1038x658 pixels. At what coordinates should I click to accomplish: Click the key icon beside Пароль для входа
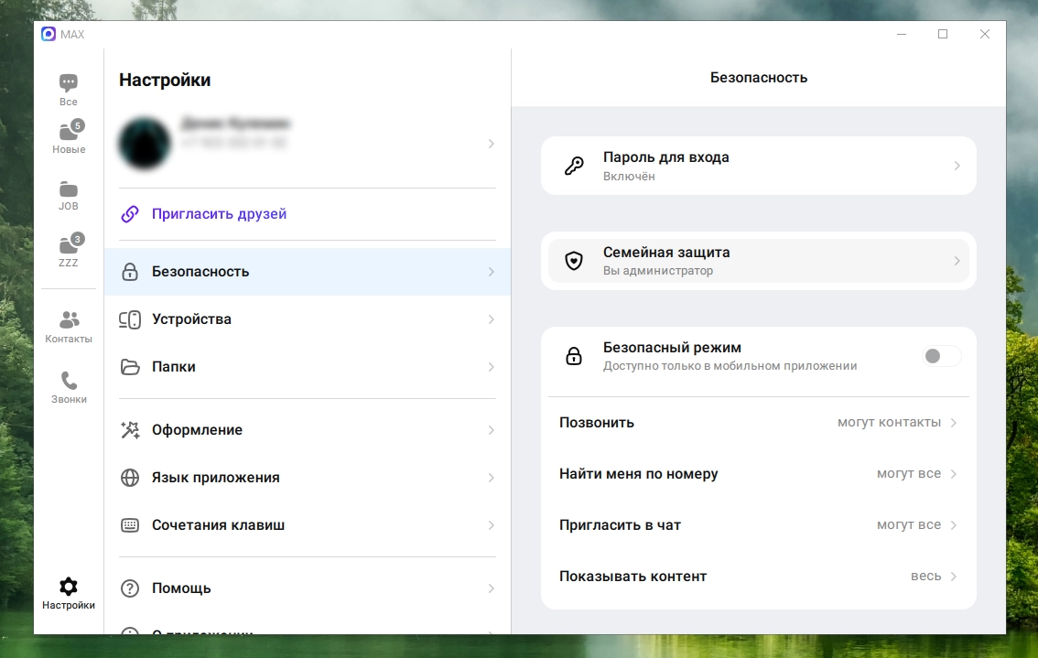pos(574,166)
